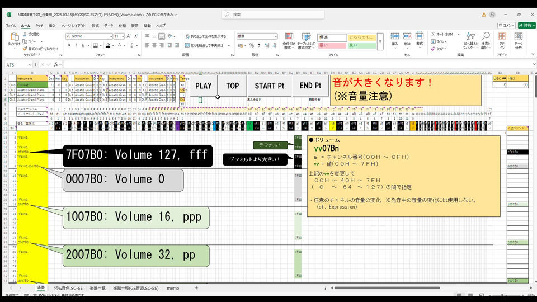
Task: Open the number format dropdown showing 標準
Action: [x=275, y=36]
